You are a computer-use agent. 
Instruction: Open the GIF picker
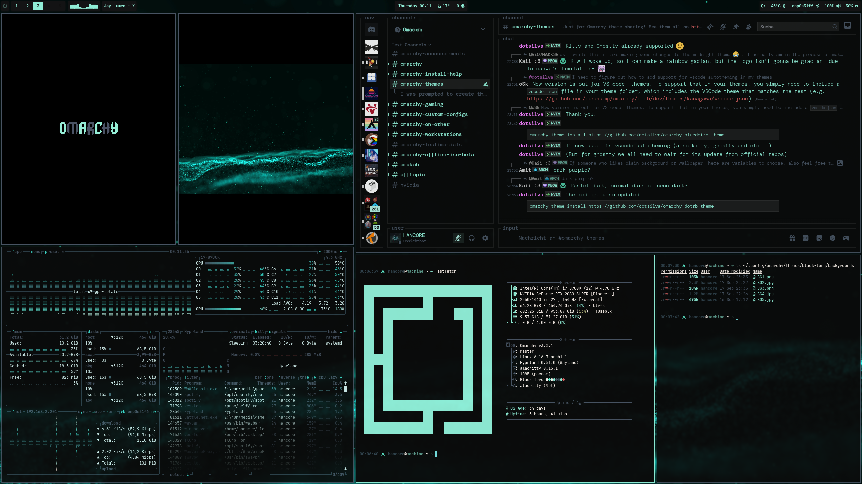[x=806, y=238]
